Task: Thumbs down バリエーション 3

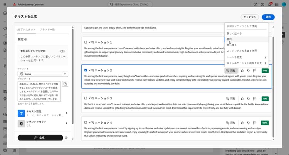Action: [x=248, y=99]
